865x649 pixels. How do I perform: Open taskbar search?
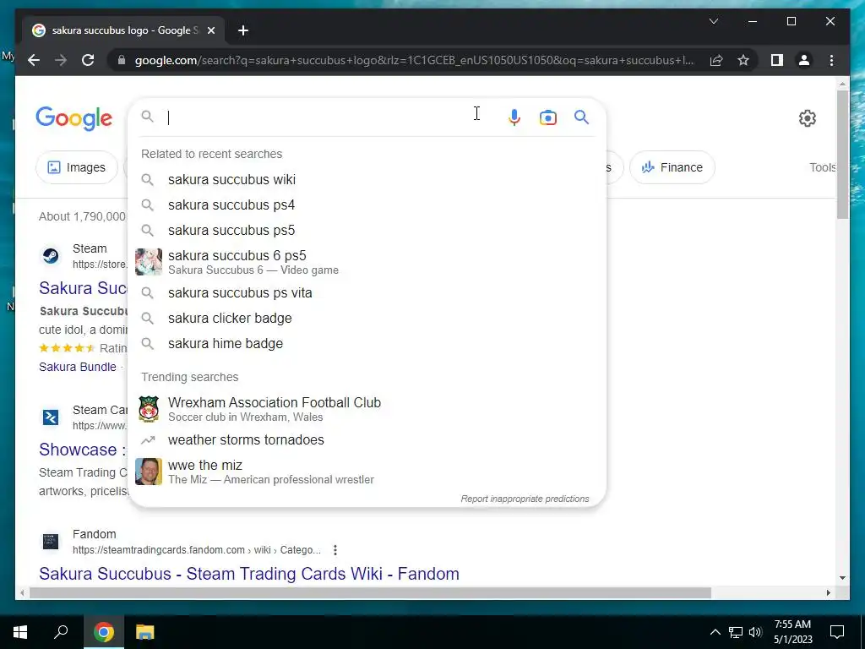tap(61, 632)
